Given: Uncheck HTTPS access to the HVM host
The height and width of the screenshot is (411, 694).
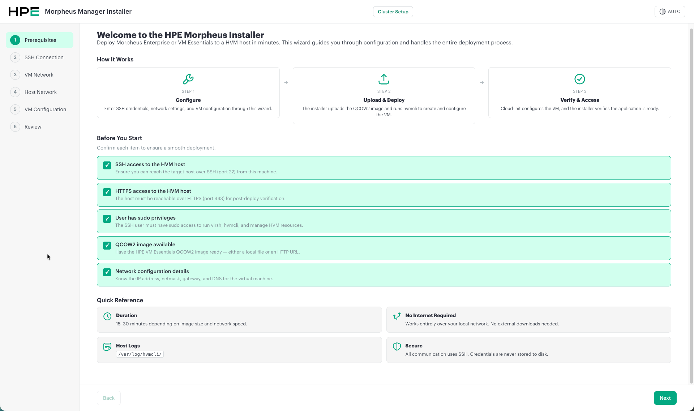Looking at the screenshot, I should [x=107, y=192].
